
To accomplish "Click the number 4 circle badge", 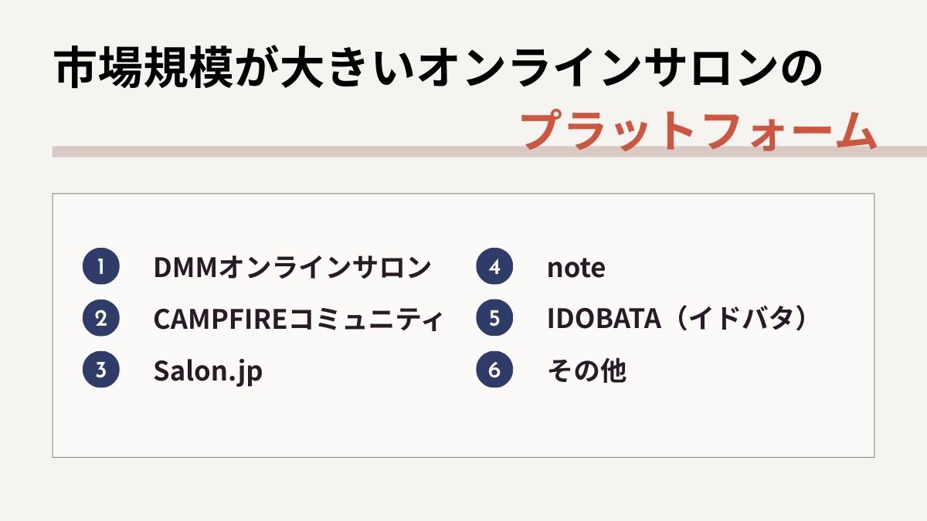I will (495, 267).
